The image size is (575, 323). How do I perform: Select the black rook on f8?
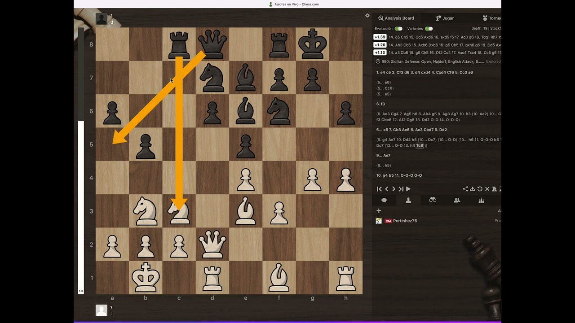point(279,44)
